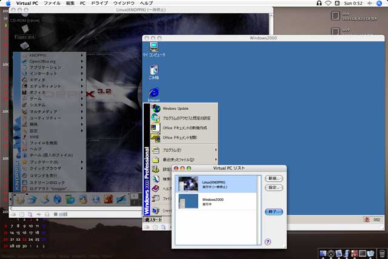The height and width of the screenshot is (259, 388).
Task: Click the magnifier search icon in the Start menu
Action: click(155, 179)
